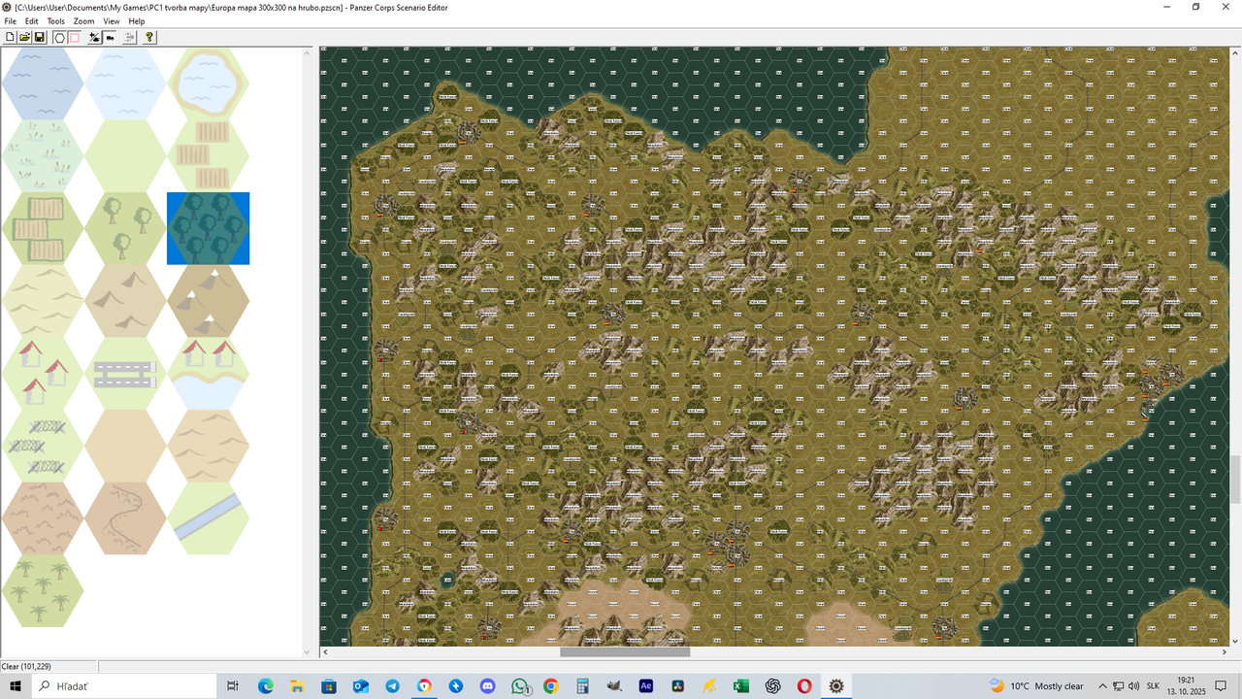Screen dimensions: 1242x699
Task: Select the pale rolling hills hex
Action: coord(43,301)
